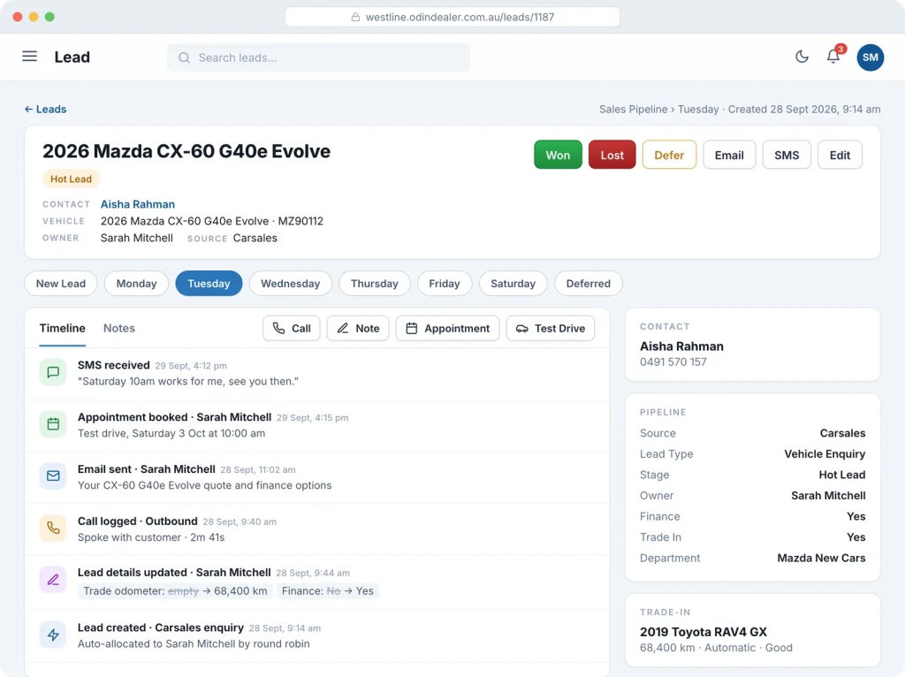
Task: Click "Mazda New Cars" department value
Action: [821, 558]
